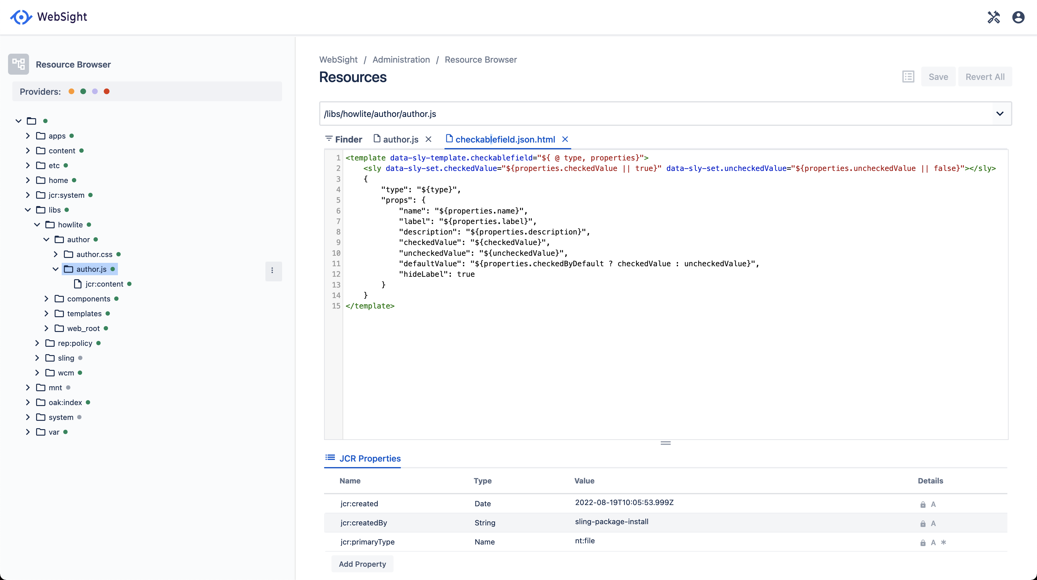This screenshot has width=1037, height=580.
Task: Open the tools wrench icon in header
Action: click(x=993, y=17)
